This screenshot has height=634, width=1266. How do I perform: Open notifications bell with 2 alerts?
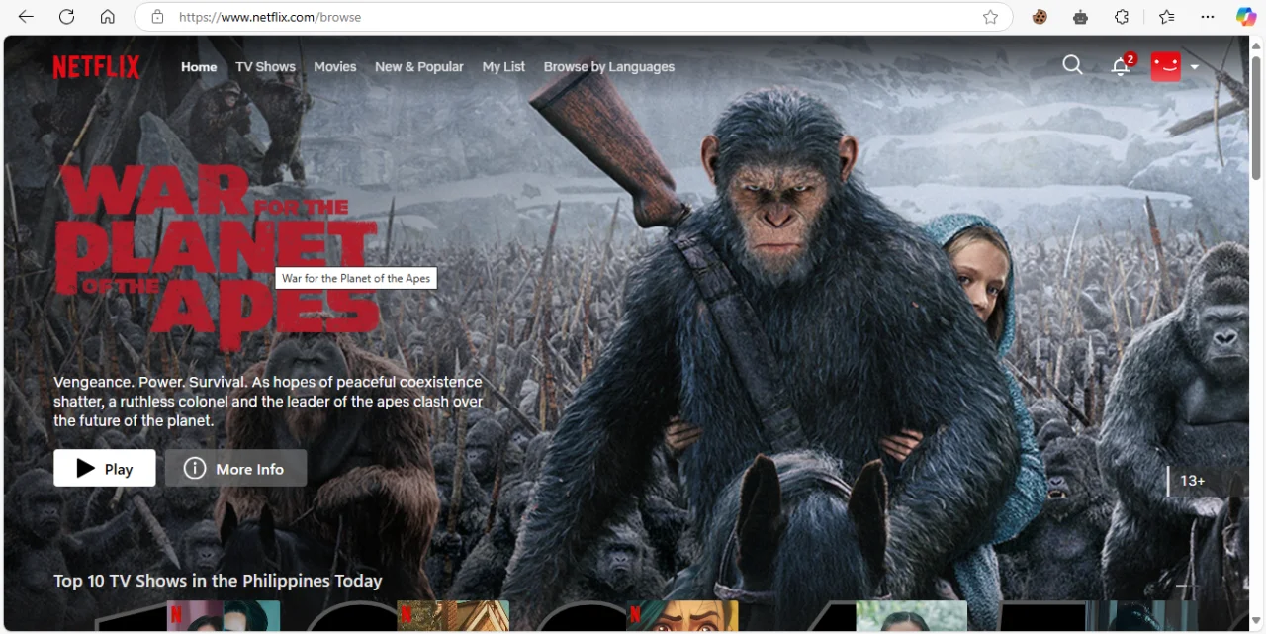click(x=1122, y=65)
